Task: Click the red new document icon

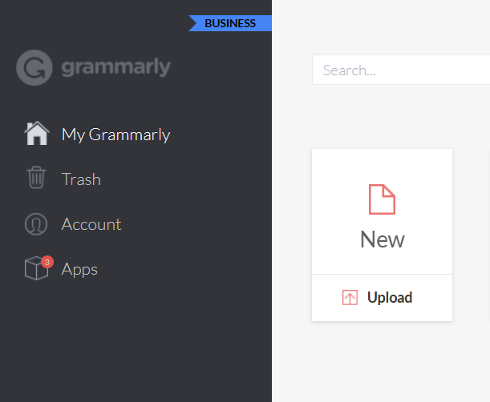Action: [x=382, y=199]
